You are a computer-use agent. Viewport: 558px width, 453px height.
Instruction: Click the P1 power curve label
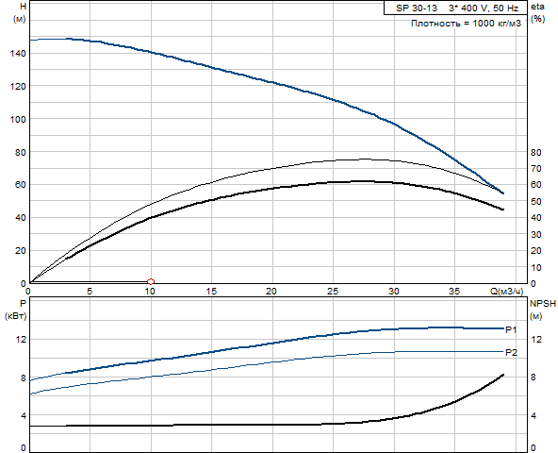[x=511, y=329]
